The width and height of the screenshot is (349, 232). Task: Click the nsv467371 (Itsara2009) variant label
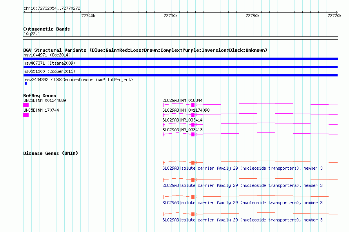[x=49, y=63]
